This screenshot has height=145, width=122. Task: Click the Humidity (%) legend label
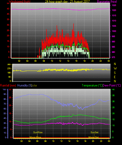pos(25,85)
